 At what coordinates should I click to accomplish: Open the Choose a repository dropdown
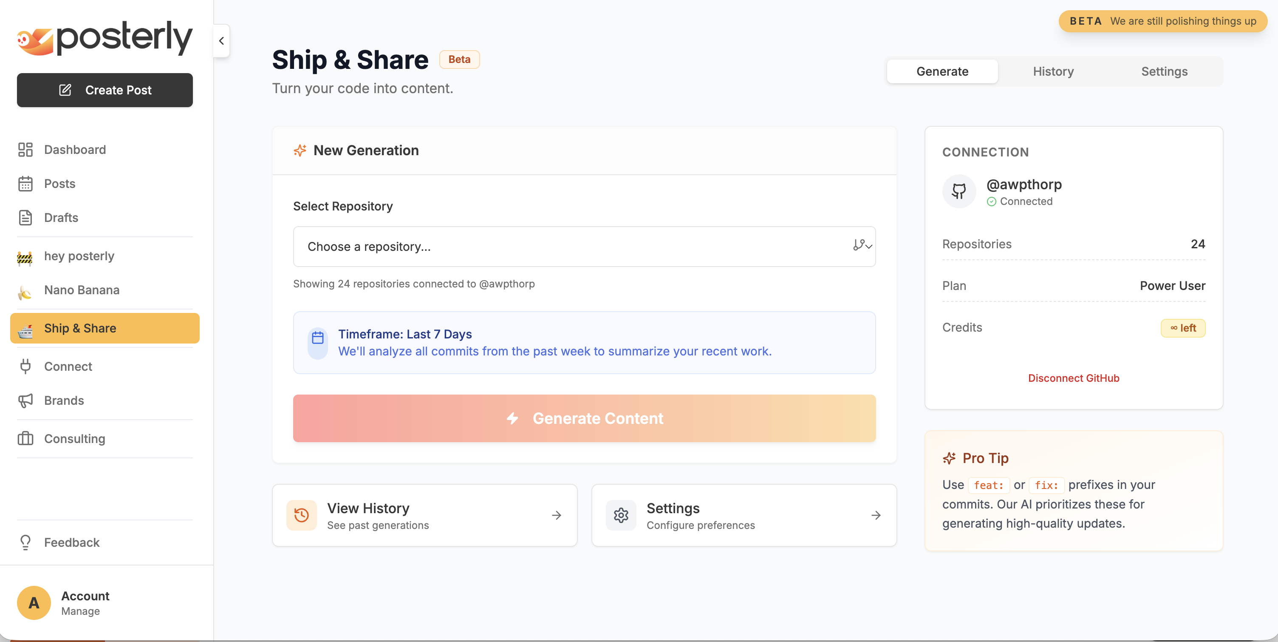pos(584,246)
